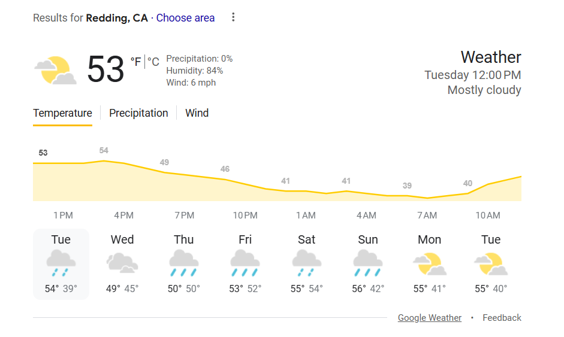
Task: Click the current mostly cloudy weather icon
Action: click(55, 70)
